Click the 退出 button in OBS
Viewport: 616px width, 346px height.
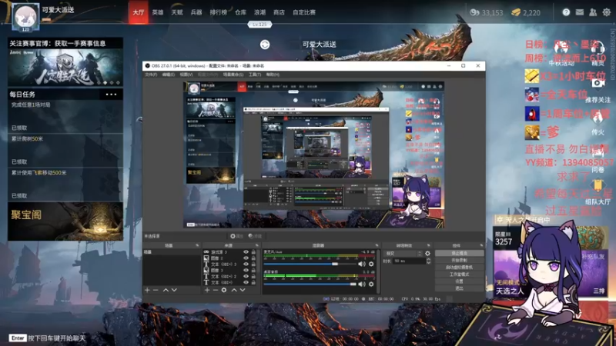[x=459, y=288]
